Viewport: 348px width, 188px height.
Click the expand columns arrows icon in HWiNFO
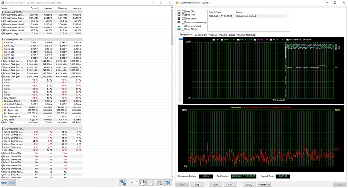point(4,183)
